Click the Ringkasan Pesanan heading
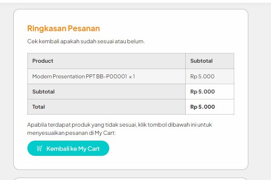271x180 pixels. (x=63, y=28)
